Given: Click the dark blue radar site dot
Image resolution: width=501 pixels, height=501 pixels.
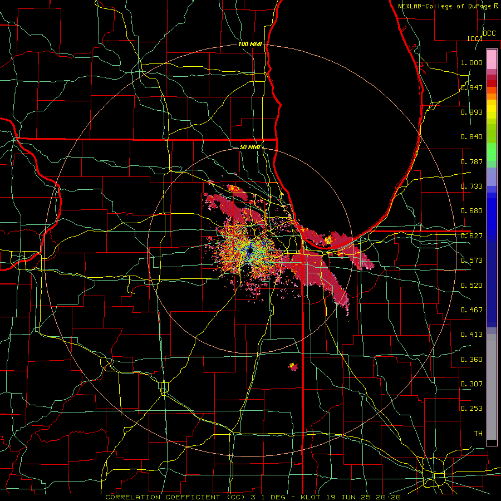Looking at the screenshot, I should click(x=250, y=251).
